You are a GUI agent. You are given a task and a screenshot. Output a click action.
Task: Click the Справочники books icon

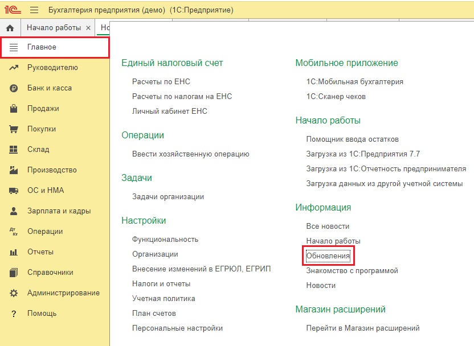click(x=14, y=273)
